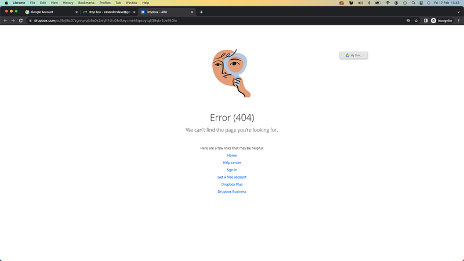
Task: Reload the Dropbox 404 page
Action: 21,20
